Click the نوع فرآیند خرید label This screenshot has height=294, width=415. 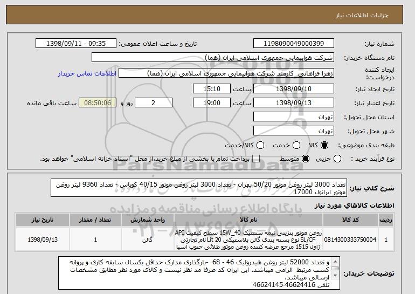372,159
